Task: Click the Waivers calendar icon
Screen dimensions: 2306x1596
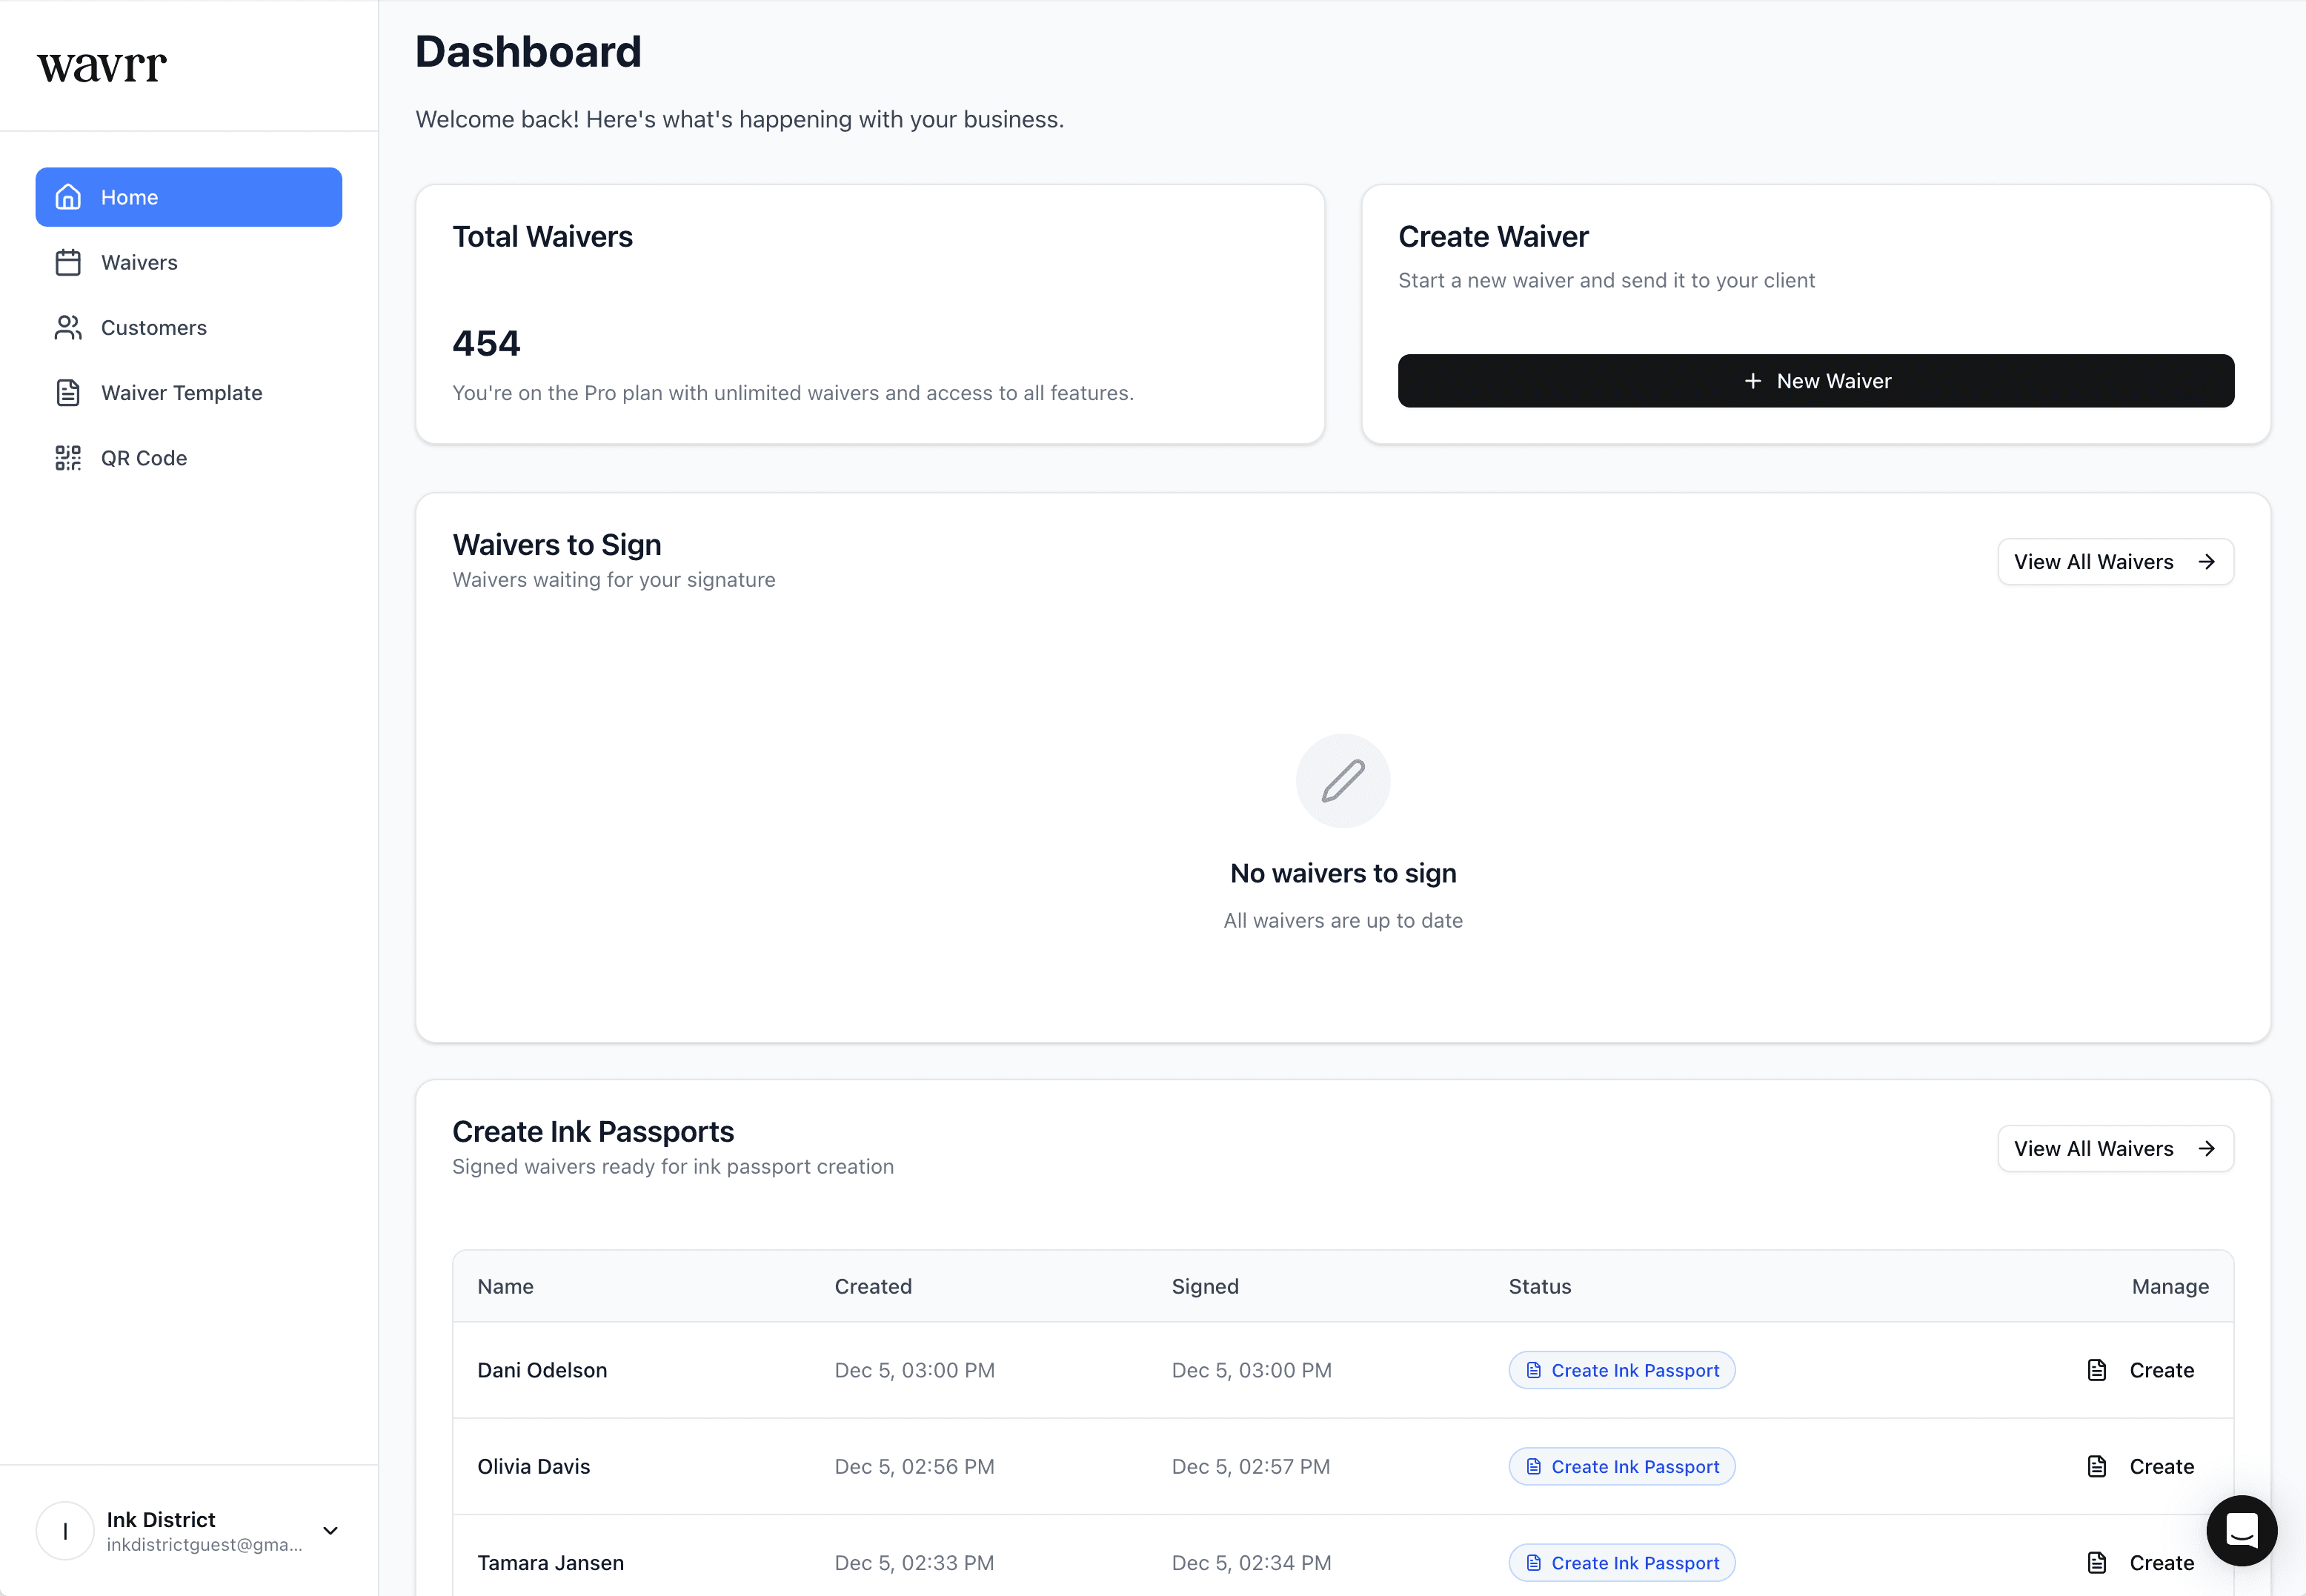Action: (68, 262)
